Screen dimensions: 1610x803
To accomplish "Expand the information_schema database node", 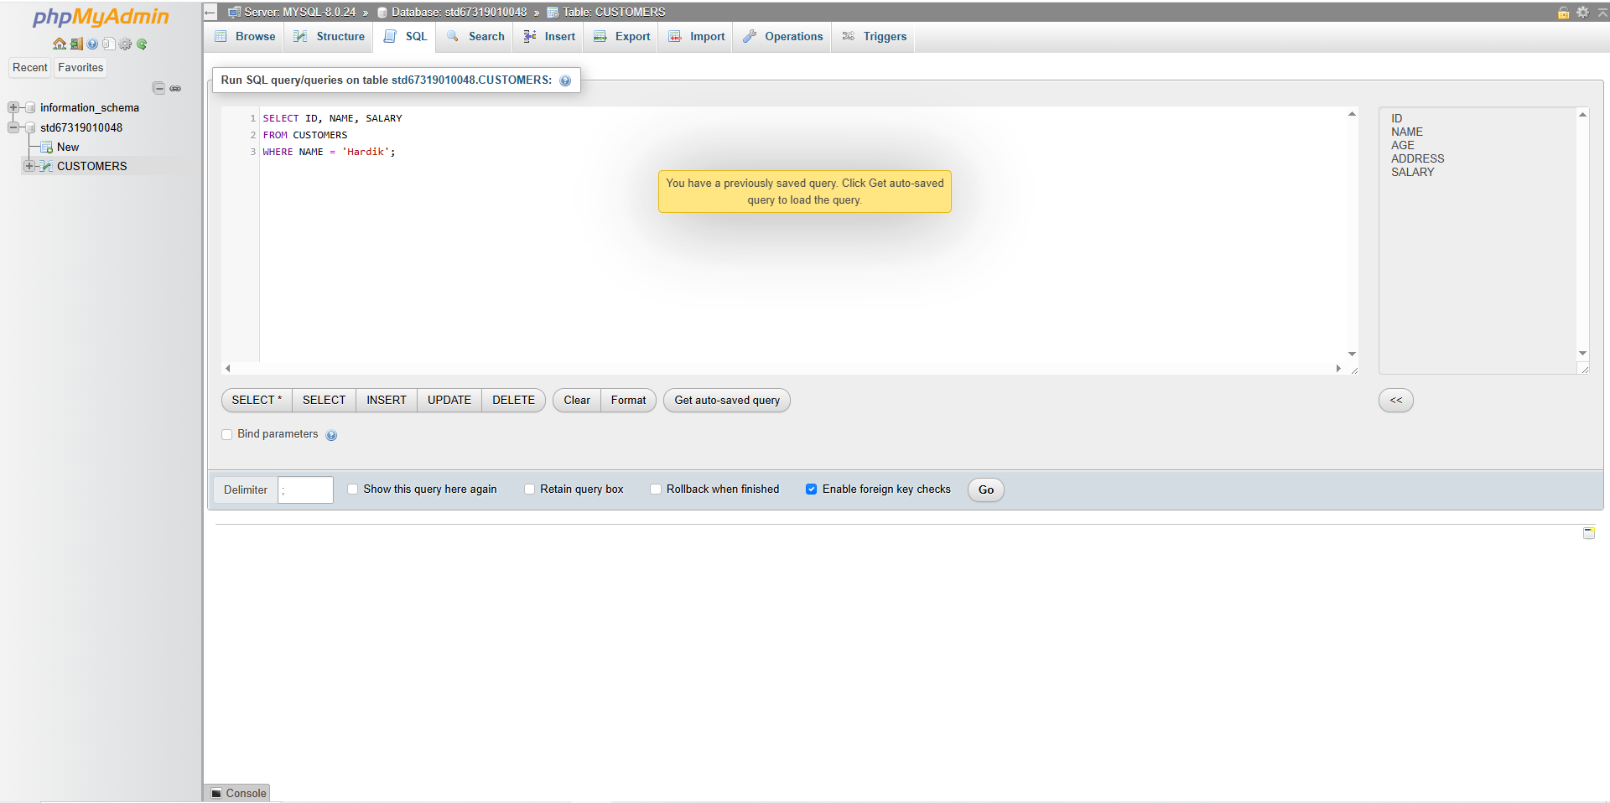I will coord(13,107).
